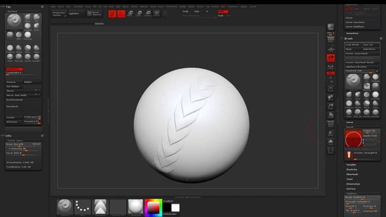Click the Z Intensity slider

point(24,149)
